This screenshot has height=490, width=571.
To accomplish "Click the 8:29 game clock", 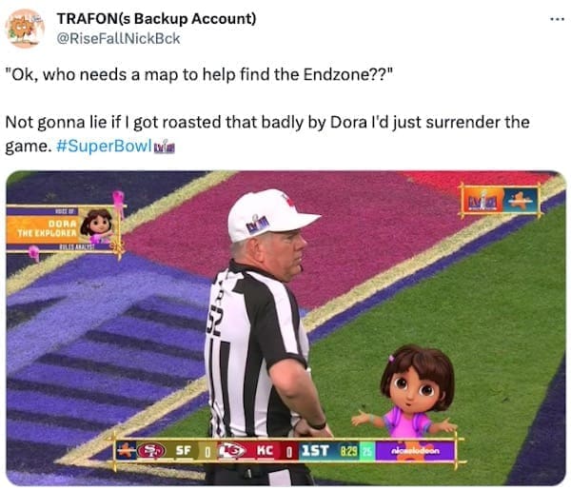I will click(349, 451).
